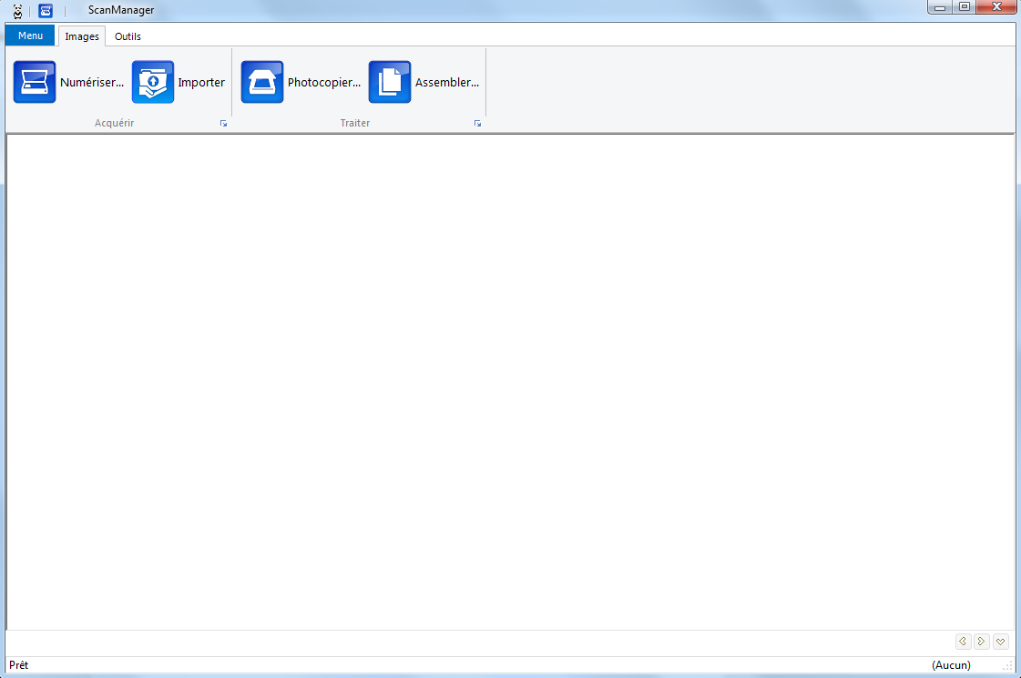The width and height of the screenshot is (1021, 678).
Task: Click the Assembler... text label
Action: tap(446, 82)
